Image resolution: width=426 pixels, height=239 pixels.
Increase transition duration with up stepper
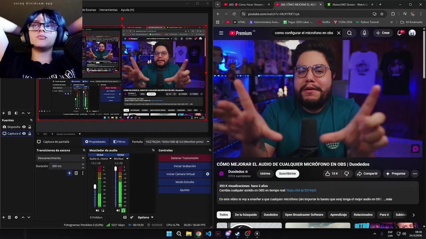click(83, 165)
